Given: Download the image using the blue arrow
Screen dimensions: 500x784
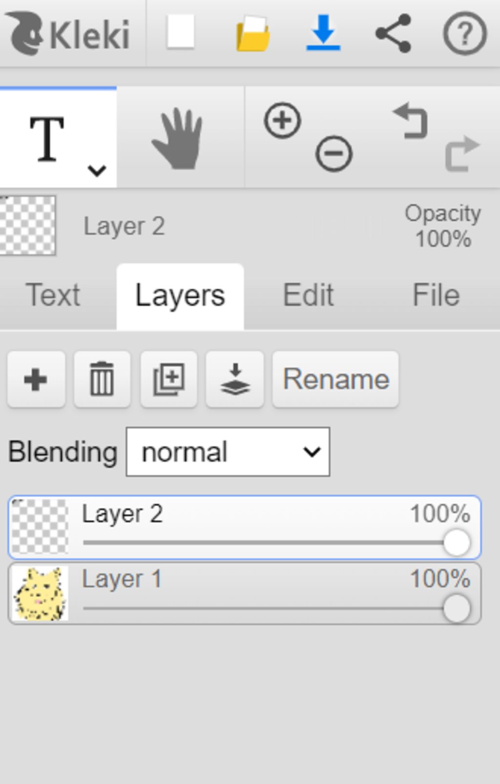Looking at the screenshot, I should point(323,33).
